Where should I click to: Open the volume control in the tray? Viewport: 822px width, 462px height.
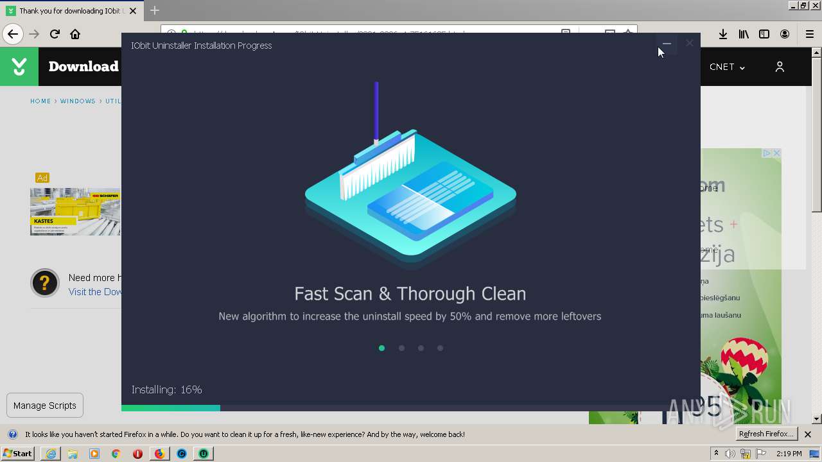pyautogui.click(x=730, y=454)
